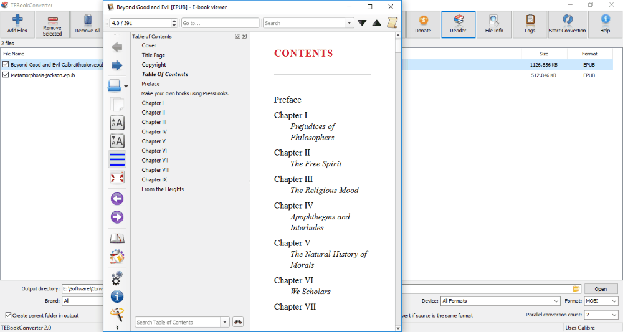Click the browse output folder icon
This screenshot has height=332, width=623.
tap(576, 289)
